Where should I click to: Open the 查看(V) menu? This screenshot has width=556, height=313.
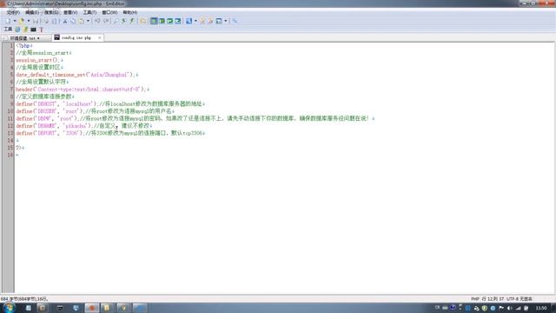coord(70,12)
